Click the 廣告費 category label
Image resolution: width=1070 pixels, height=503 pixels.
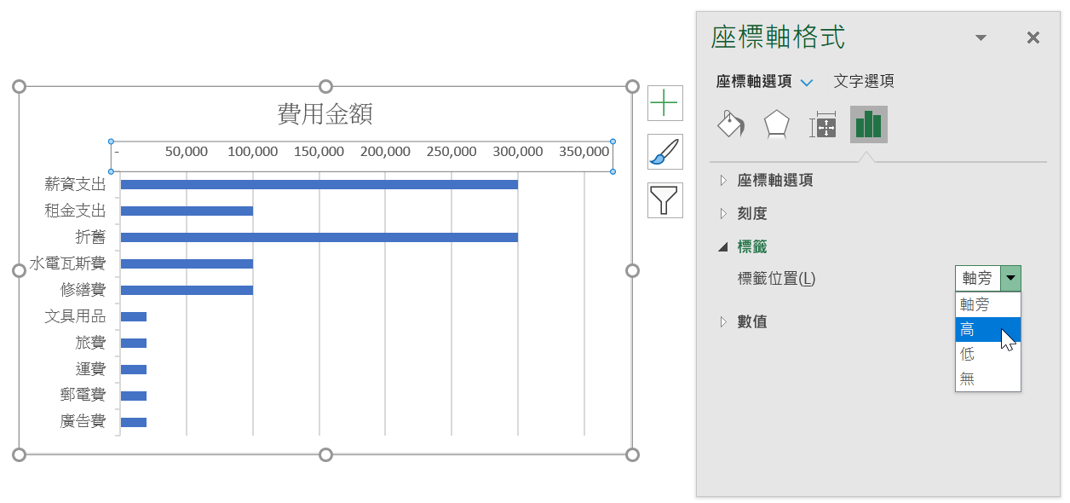(83, 422)
